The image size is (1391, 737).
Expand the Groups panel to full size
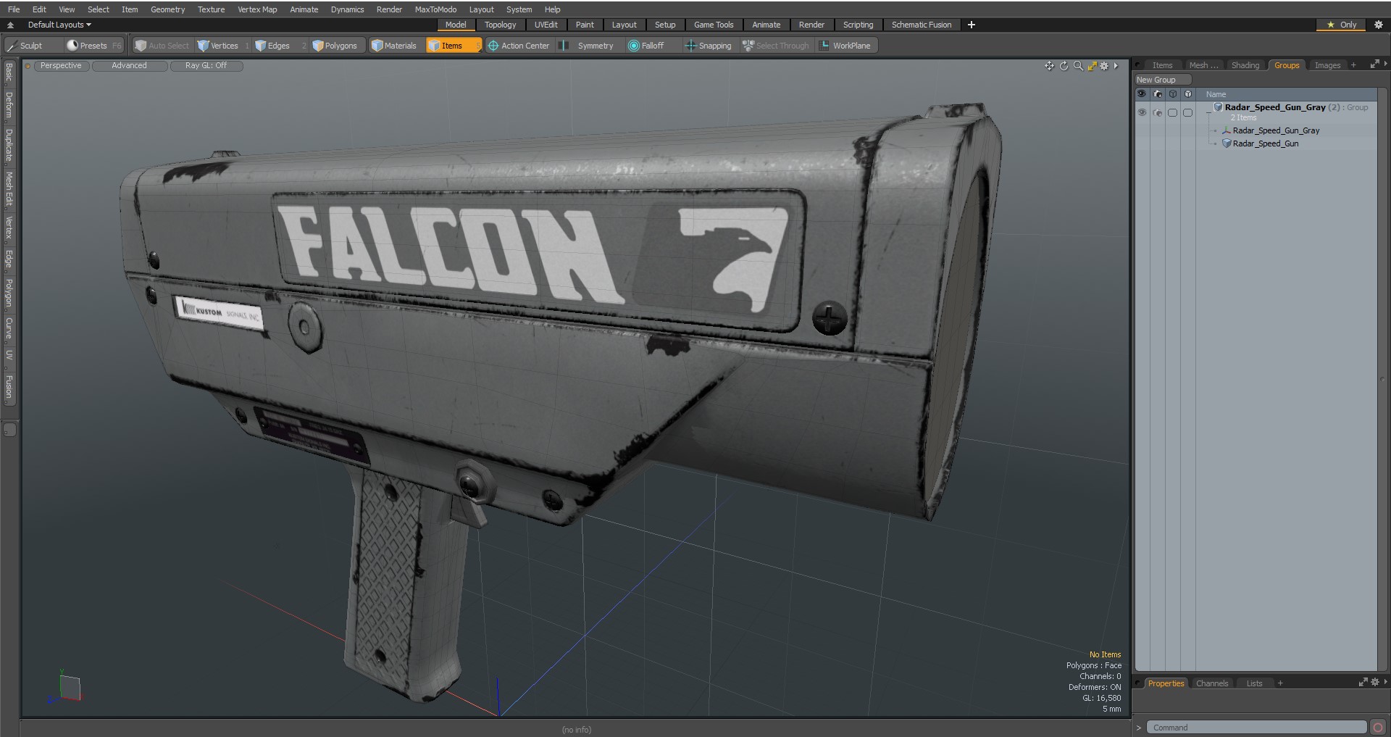(x=1374, y=64)
